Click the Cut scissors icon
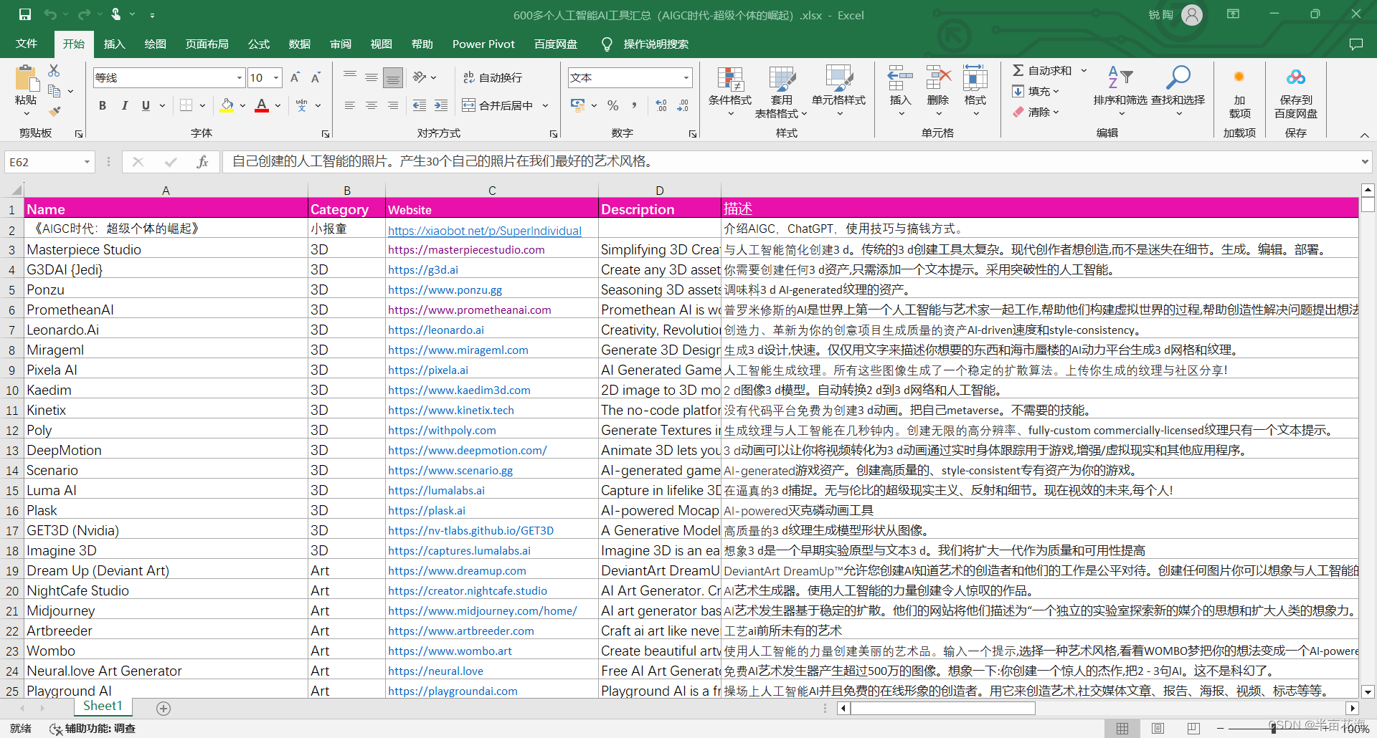The height and width of the screenshot is (738, 1377). click(x=54, y=70)
